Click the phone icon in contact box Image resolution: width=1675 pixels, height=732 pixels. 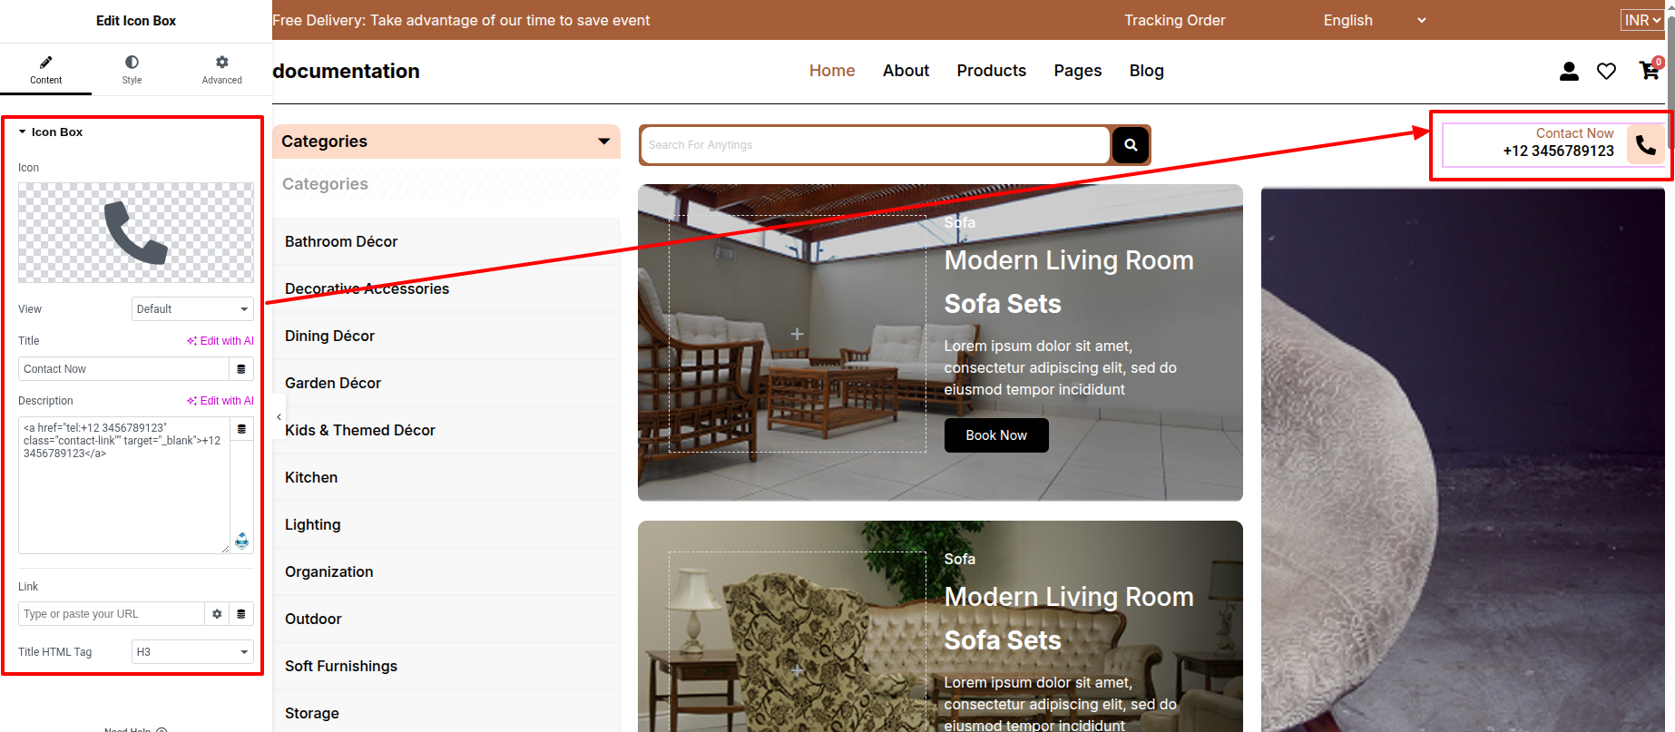click(1645, 144)
